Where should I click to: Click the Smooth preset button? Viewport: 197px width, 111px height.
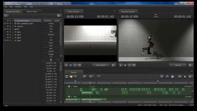[x=51, y=51]
